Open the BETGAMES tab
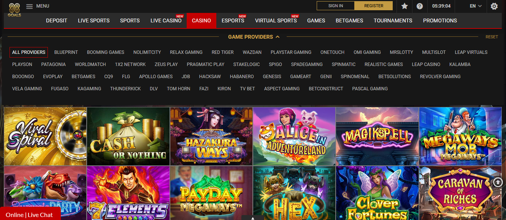 349,20
